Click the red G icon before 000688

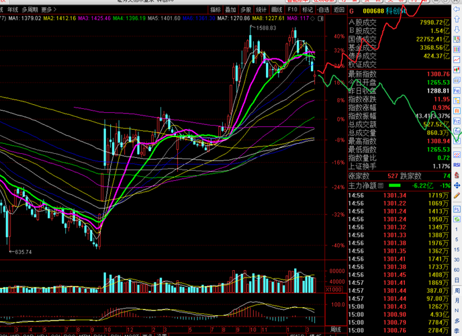coord(351,11)
